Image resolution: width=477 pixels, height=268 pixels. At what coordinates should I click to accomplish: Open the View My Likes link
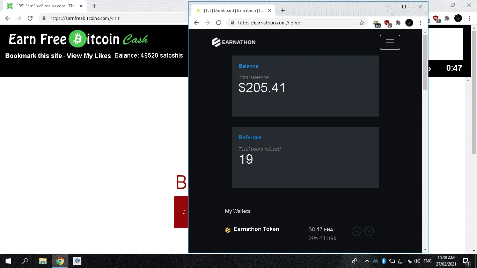pos(89,56)
